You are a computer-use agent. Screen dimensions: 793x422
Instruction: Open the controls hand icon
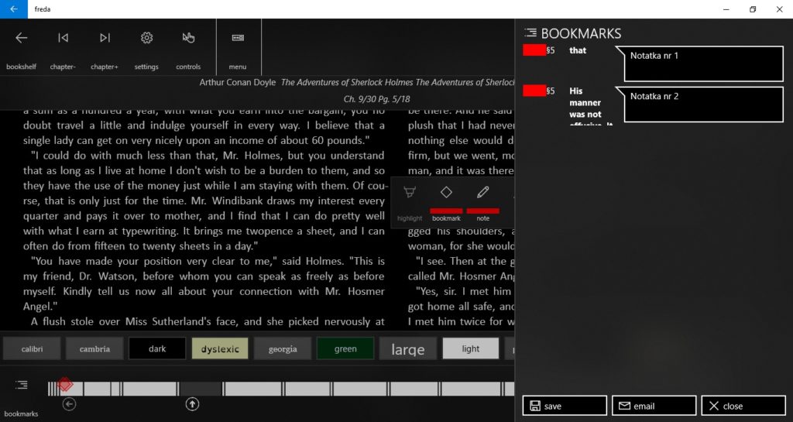point(188,38)
